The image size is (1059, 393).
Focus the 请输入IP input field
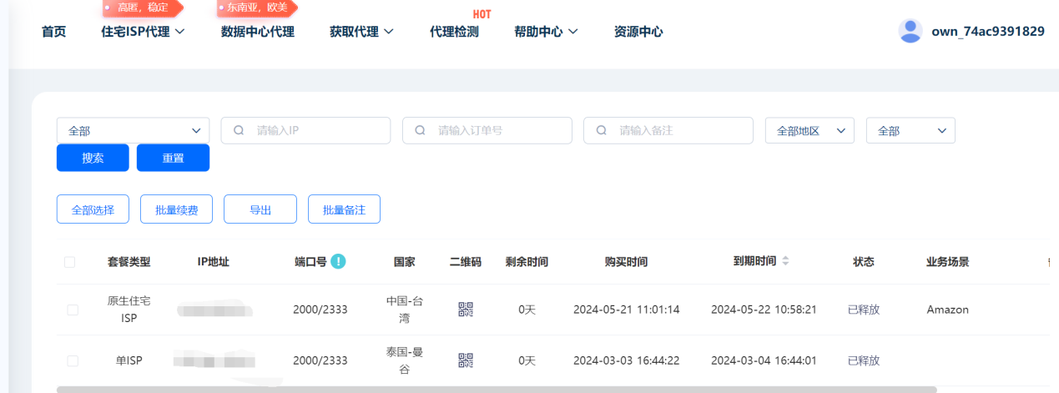coord(305,130)
